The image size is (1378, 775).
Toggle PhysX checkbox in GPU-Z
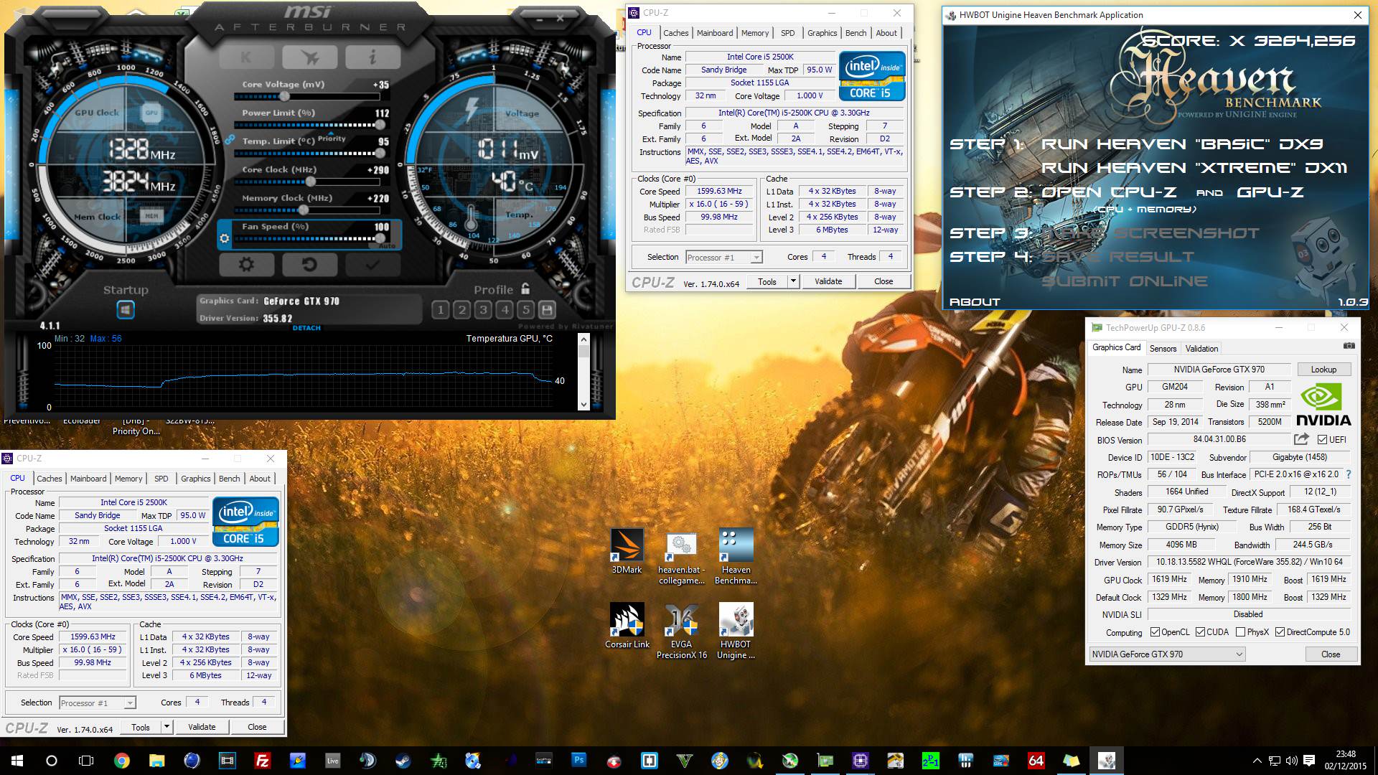[1240, 632]
